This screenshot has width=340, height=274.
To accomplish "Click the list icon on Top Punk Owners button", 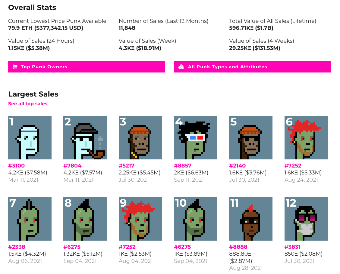I will (15, 66).
